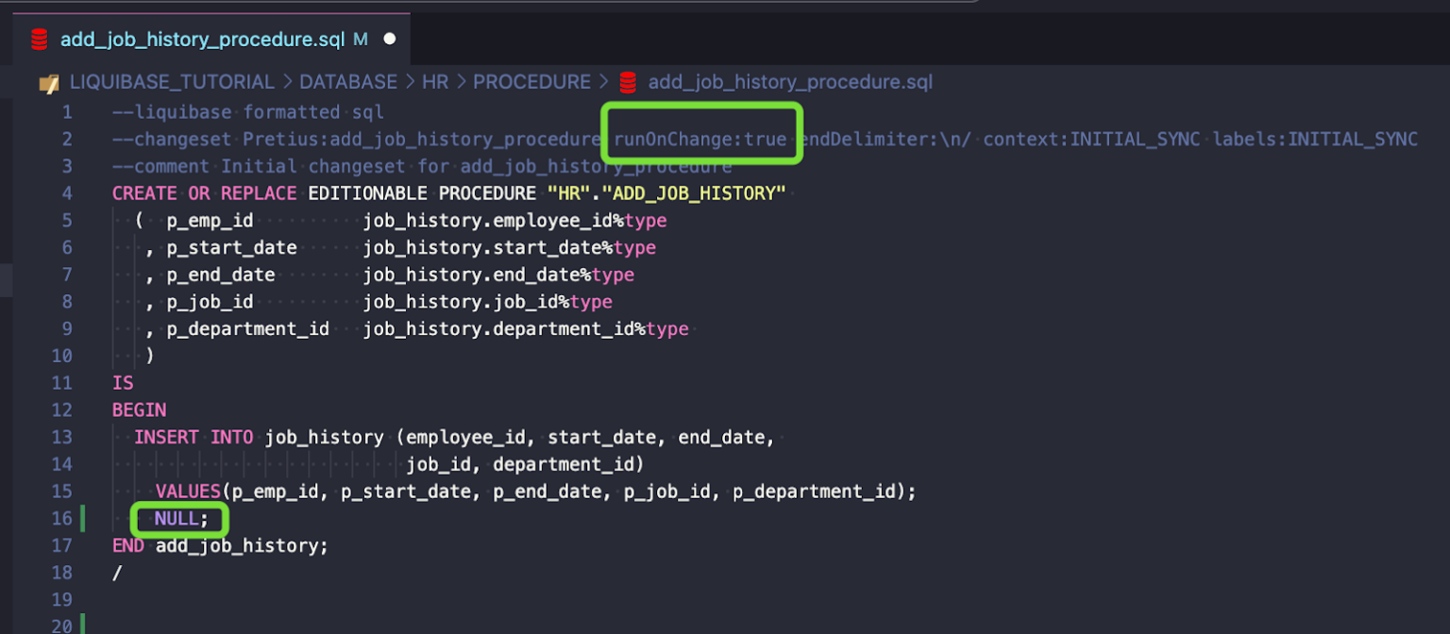Click line number 16 in the gutter

point(62,518)
